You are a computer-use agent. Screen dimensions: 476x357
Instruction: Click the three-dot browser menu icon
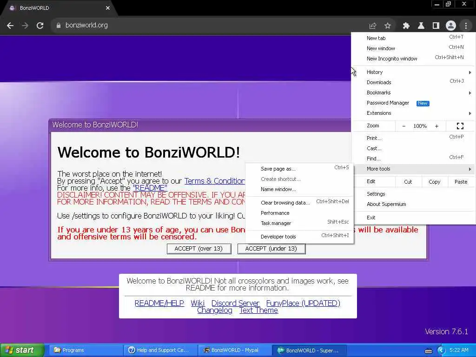tap(466, 26)
